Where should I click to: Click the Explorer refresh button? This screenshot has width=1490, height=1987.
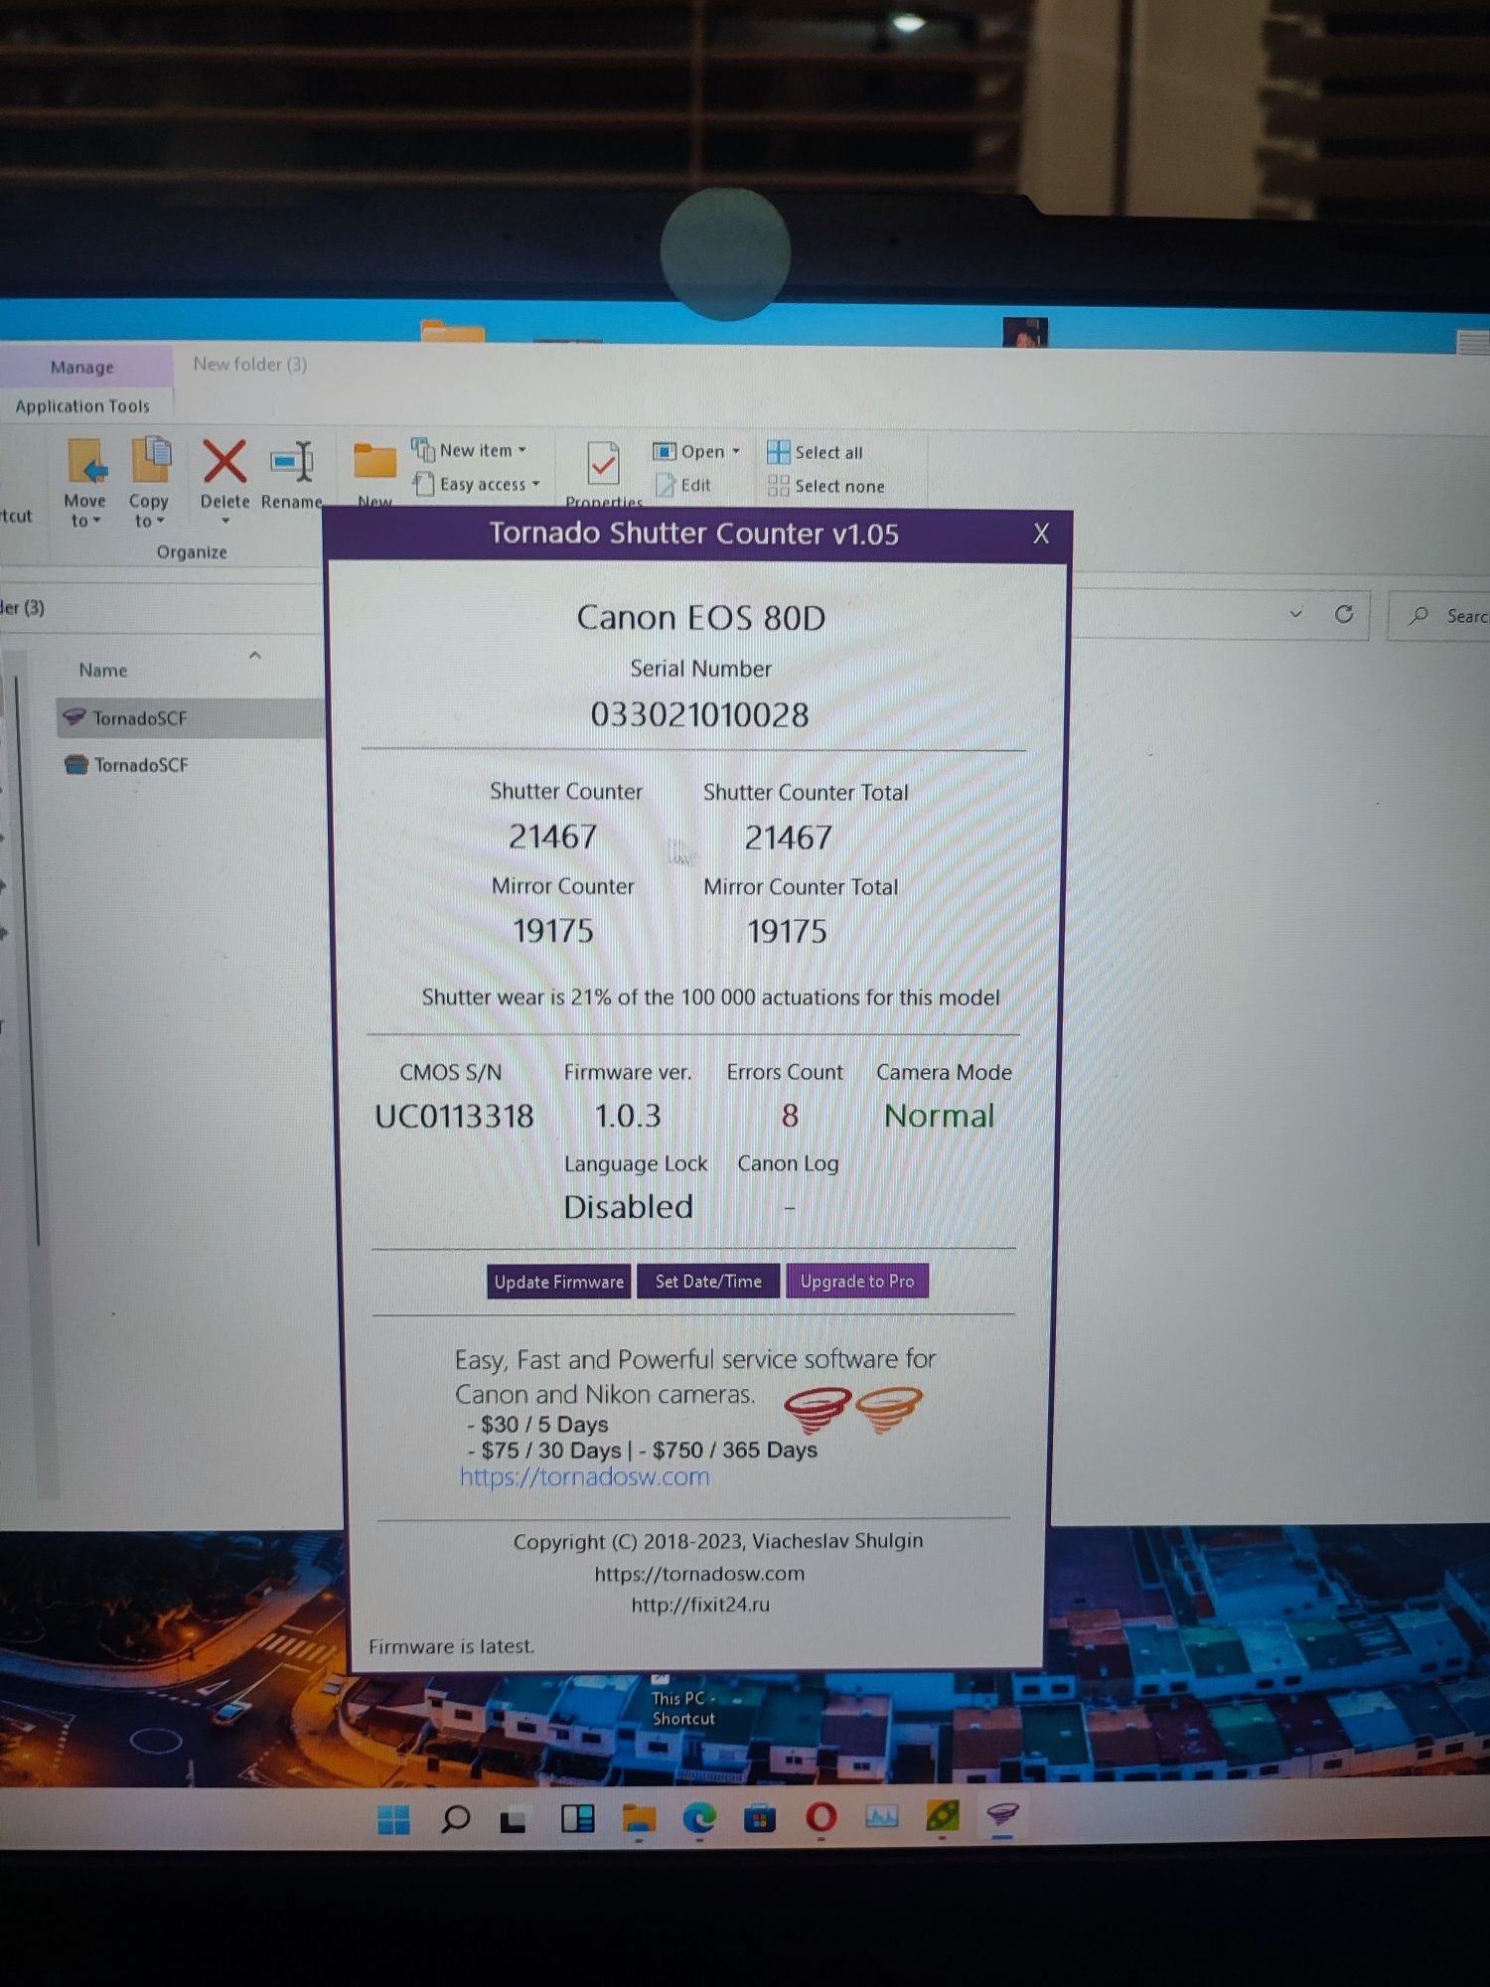coord(1344,614)
